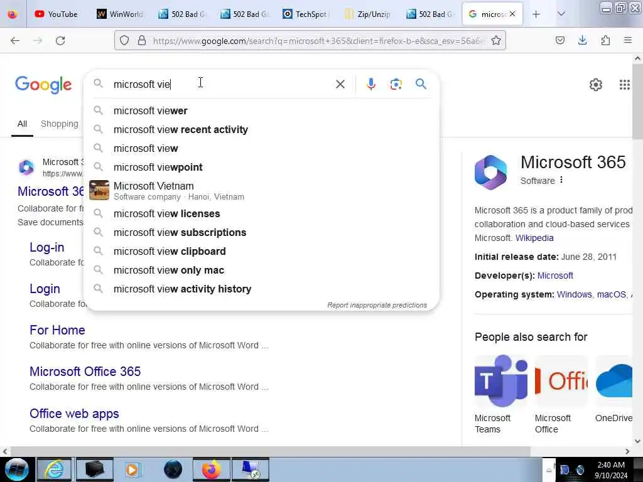Image resolution: width=643 pixels, height=482 pixels.
Task: Launch Internet Explorer from the taskbar
Action: click(x=54, y=469)
